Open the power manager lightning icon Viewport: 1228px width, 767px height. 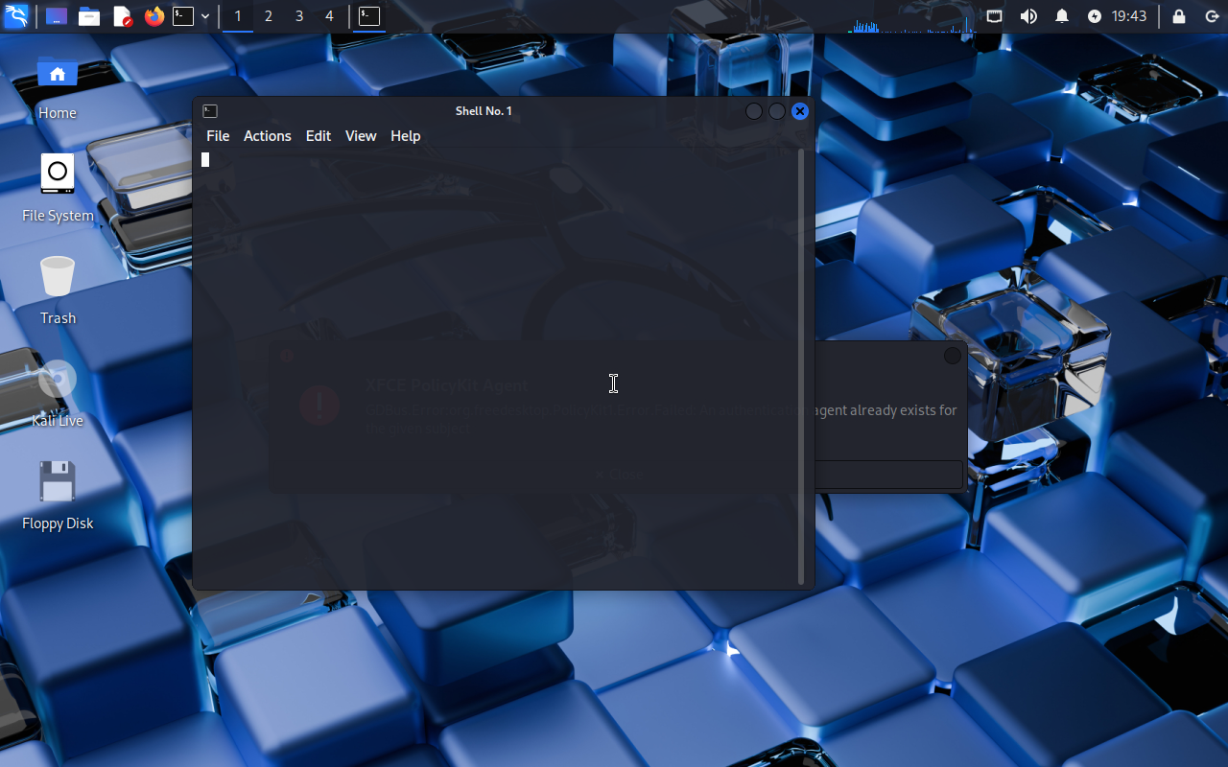tap(1095, 16)
